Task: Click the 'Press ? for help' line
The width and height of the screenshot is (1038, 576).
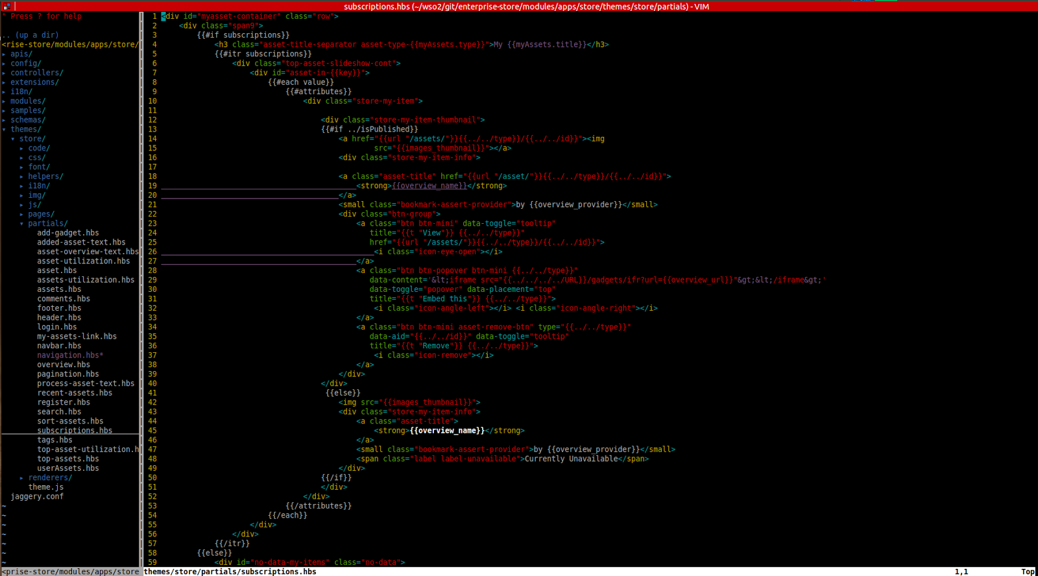Action: tap(42, 16)
